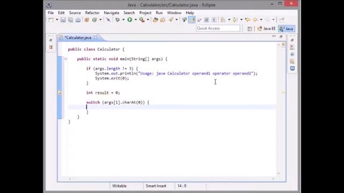Click the Open Task icon

(162, 20)
